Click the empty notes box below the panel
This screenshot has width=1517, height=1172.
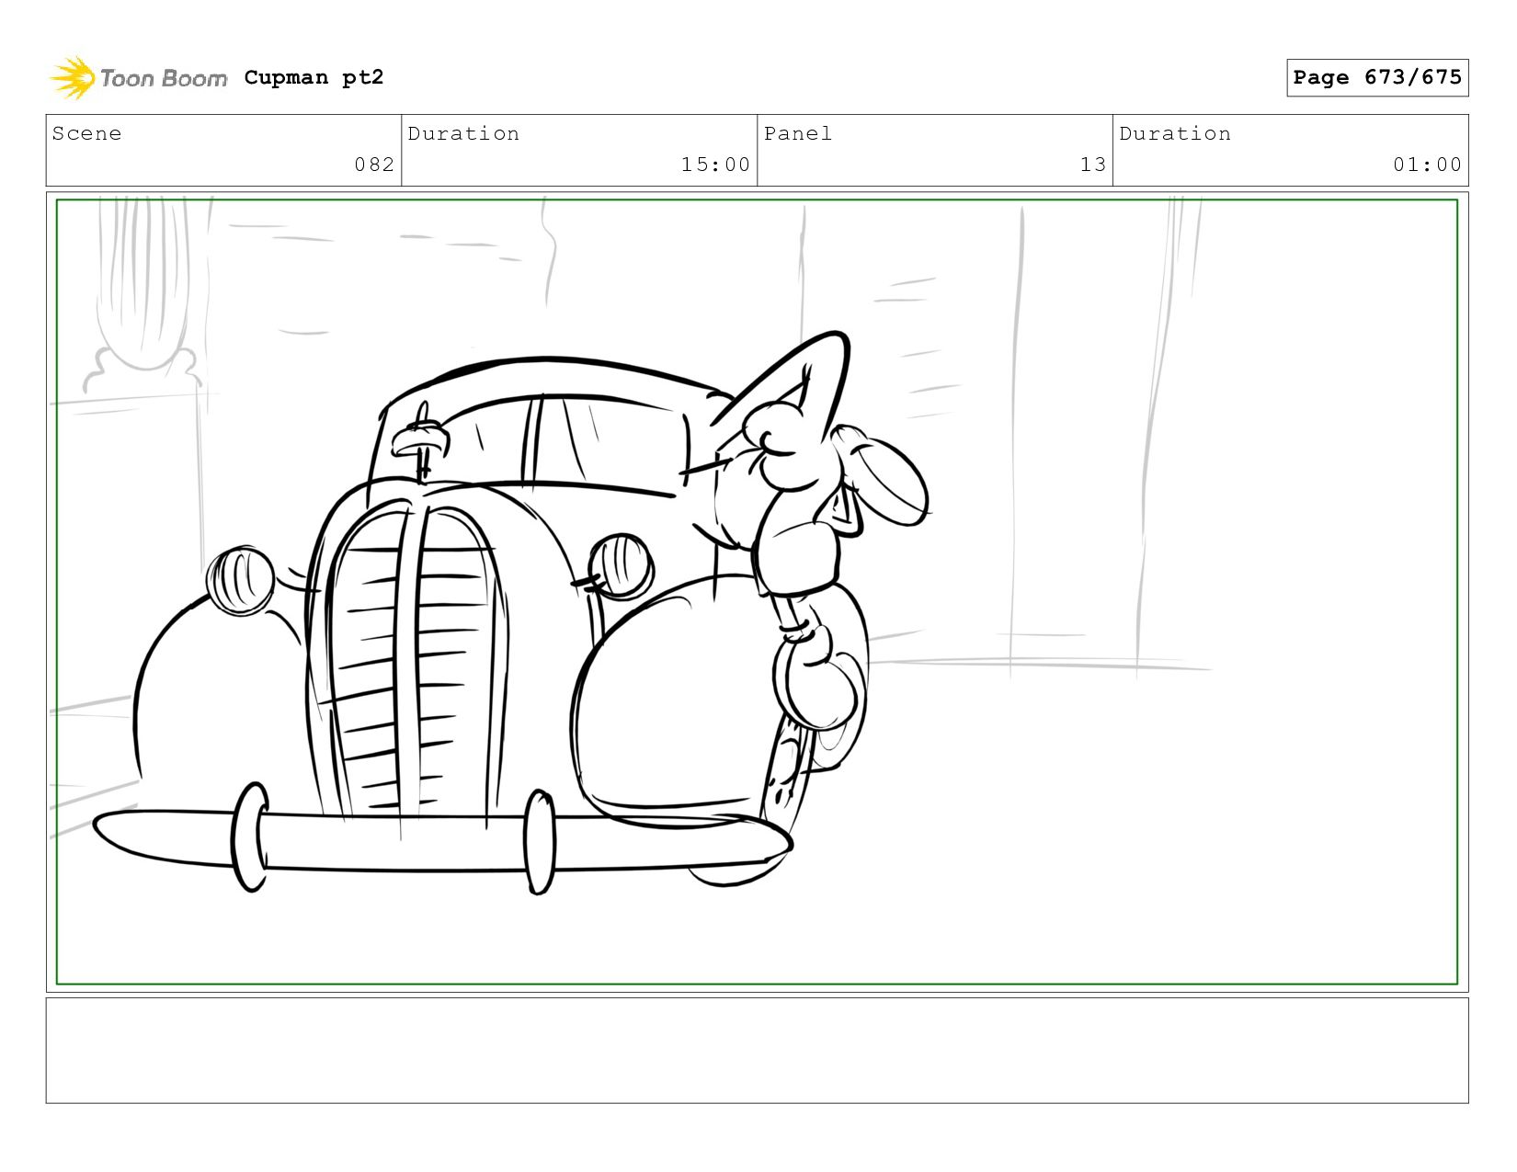(x=757, y=1050)
